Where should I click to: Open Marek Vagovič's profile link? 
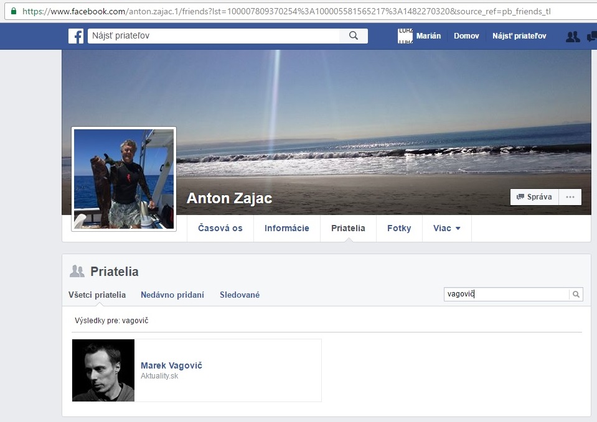coord(172,365)
